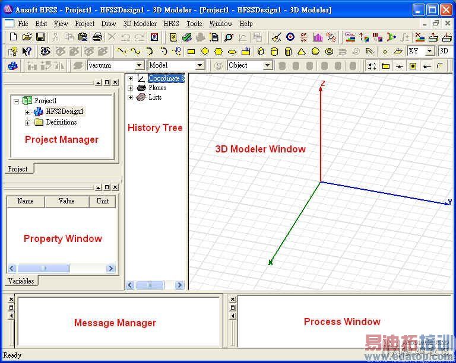Click right scroll arrow in Property window

(x=111, y=268)
